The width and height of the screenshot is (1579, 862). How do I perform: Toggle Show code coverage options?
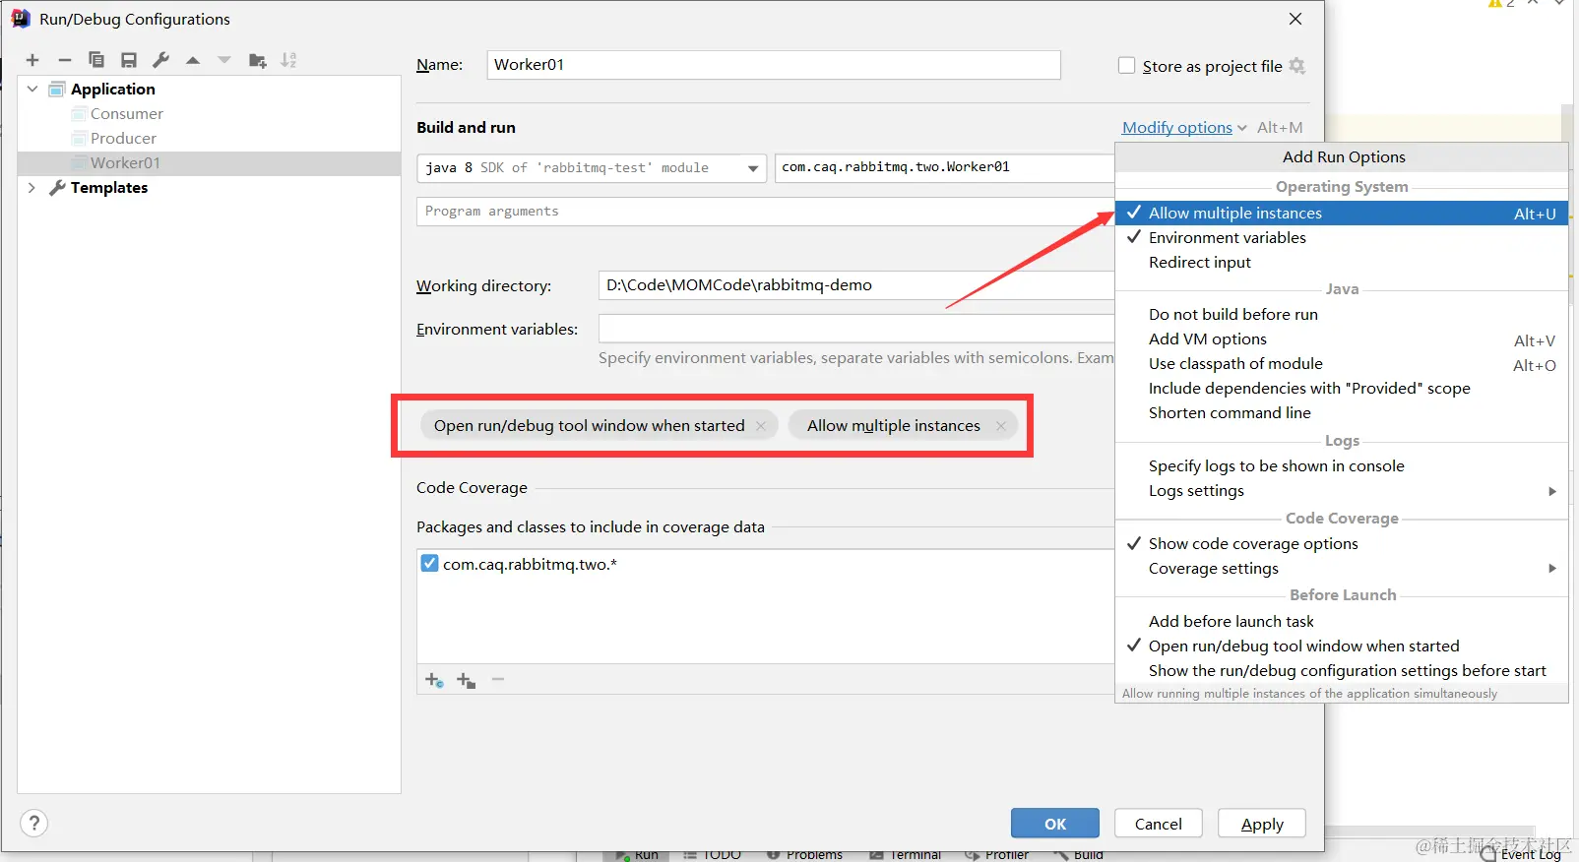pos(1342,543)
